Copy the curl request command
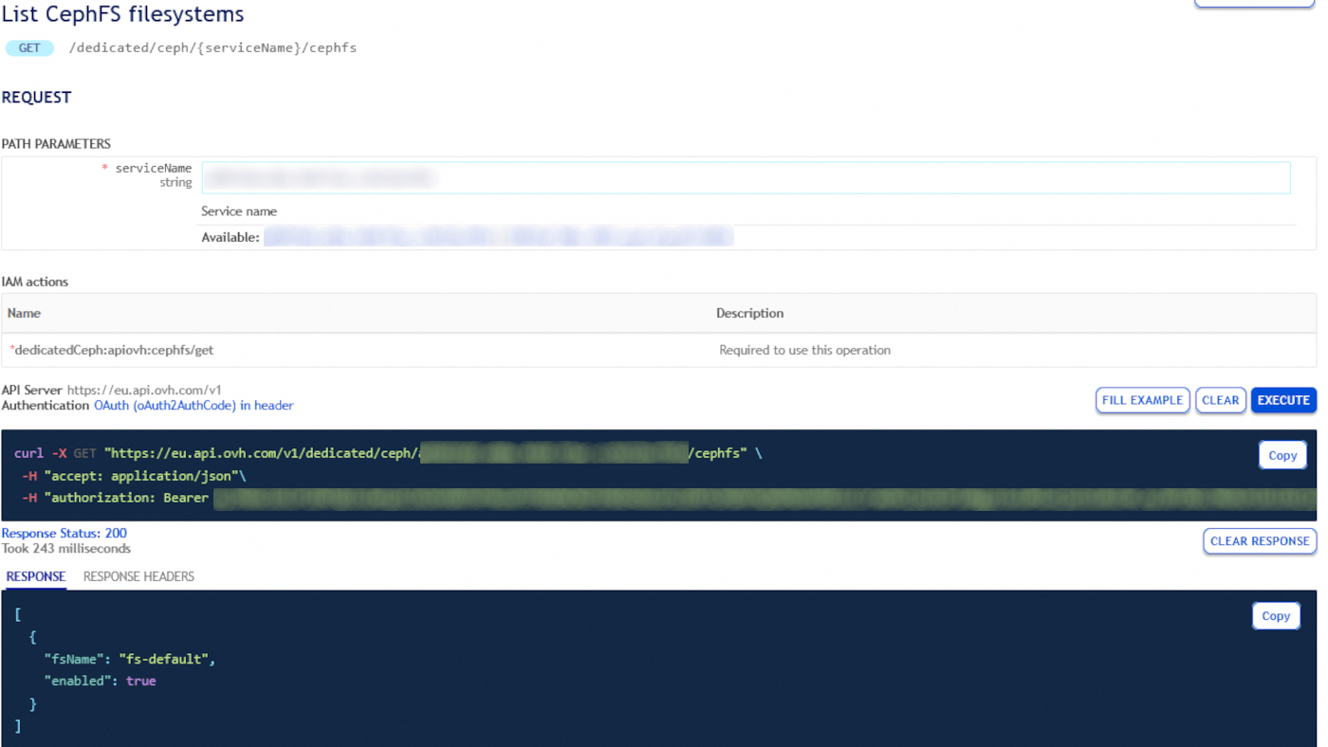 point(1282,454)
